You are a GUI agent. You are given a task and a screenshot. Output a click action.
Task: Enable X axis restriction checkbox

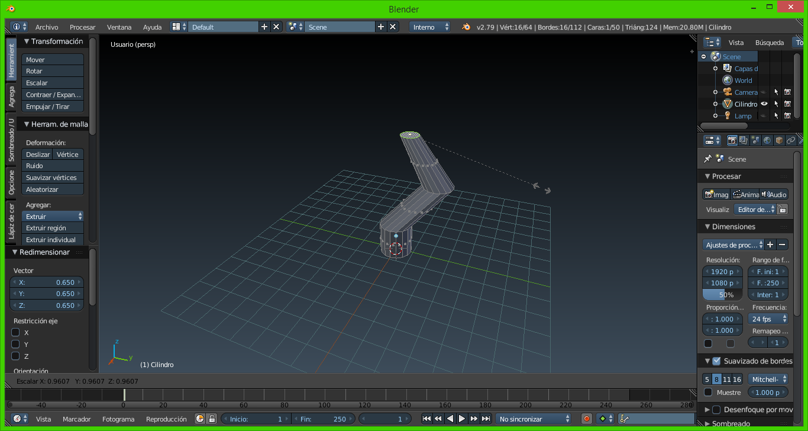click(x=16, y=333)
